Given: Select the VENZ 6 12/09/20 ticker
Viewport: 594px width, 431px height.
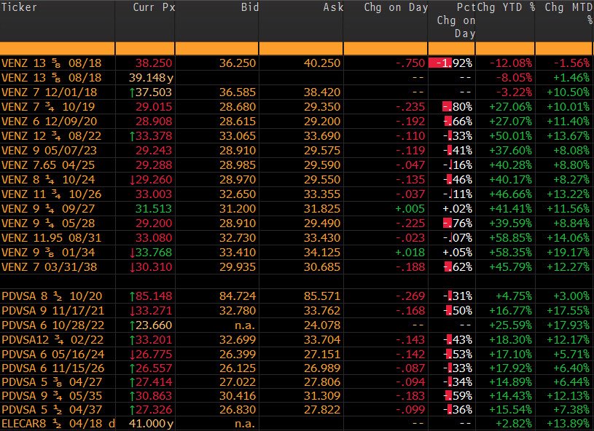Looking at the screenshot, I should click(x=50, y=122).
